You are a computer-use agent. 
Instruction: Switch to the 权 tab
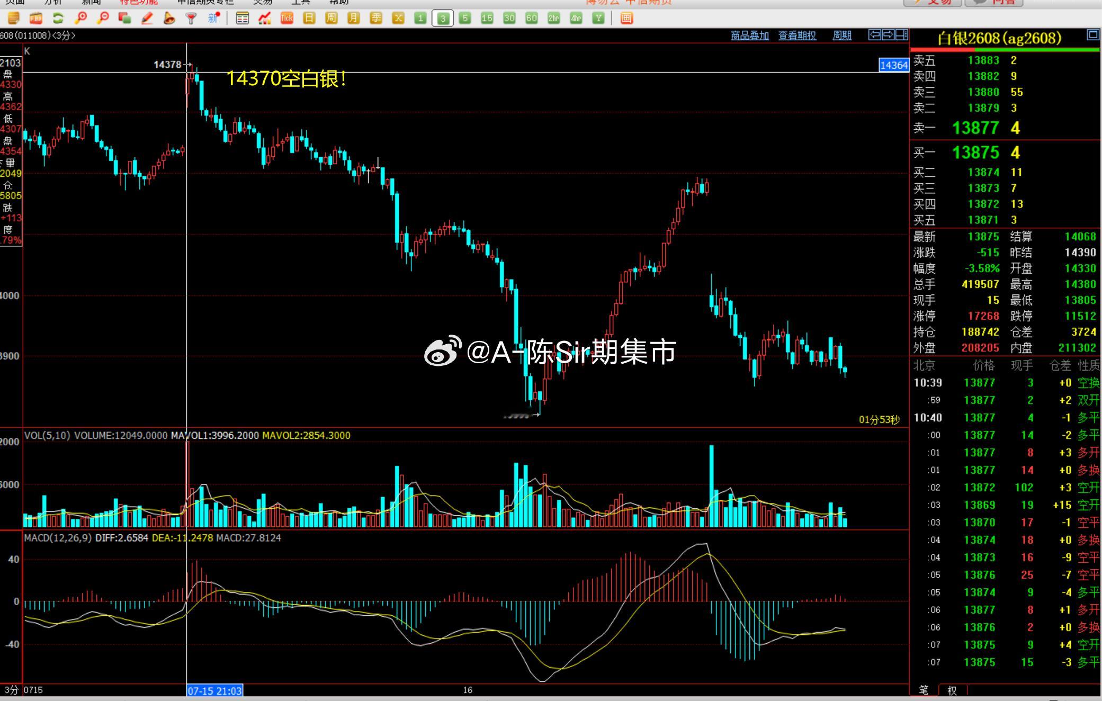point(952,690)
